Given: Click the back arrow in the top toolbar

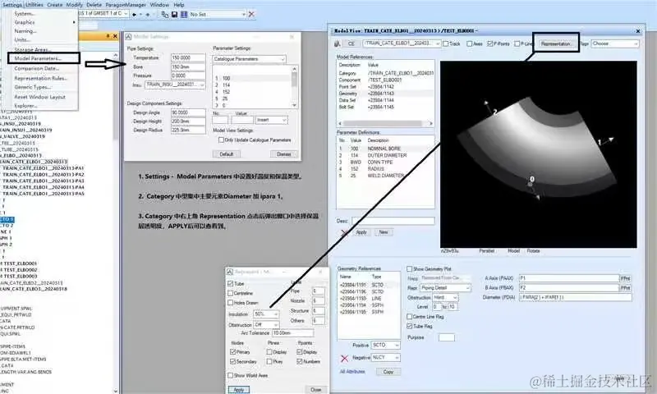Looking at the screenshot, I should [x=134, y=14].
